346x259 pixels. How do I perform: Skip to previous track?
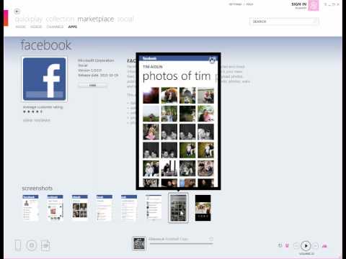(296, 246)
